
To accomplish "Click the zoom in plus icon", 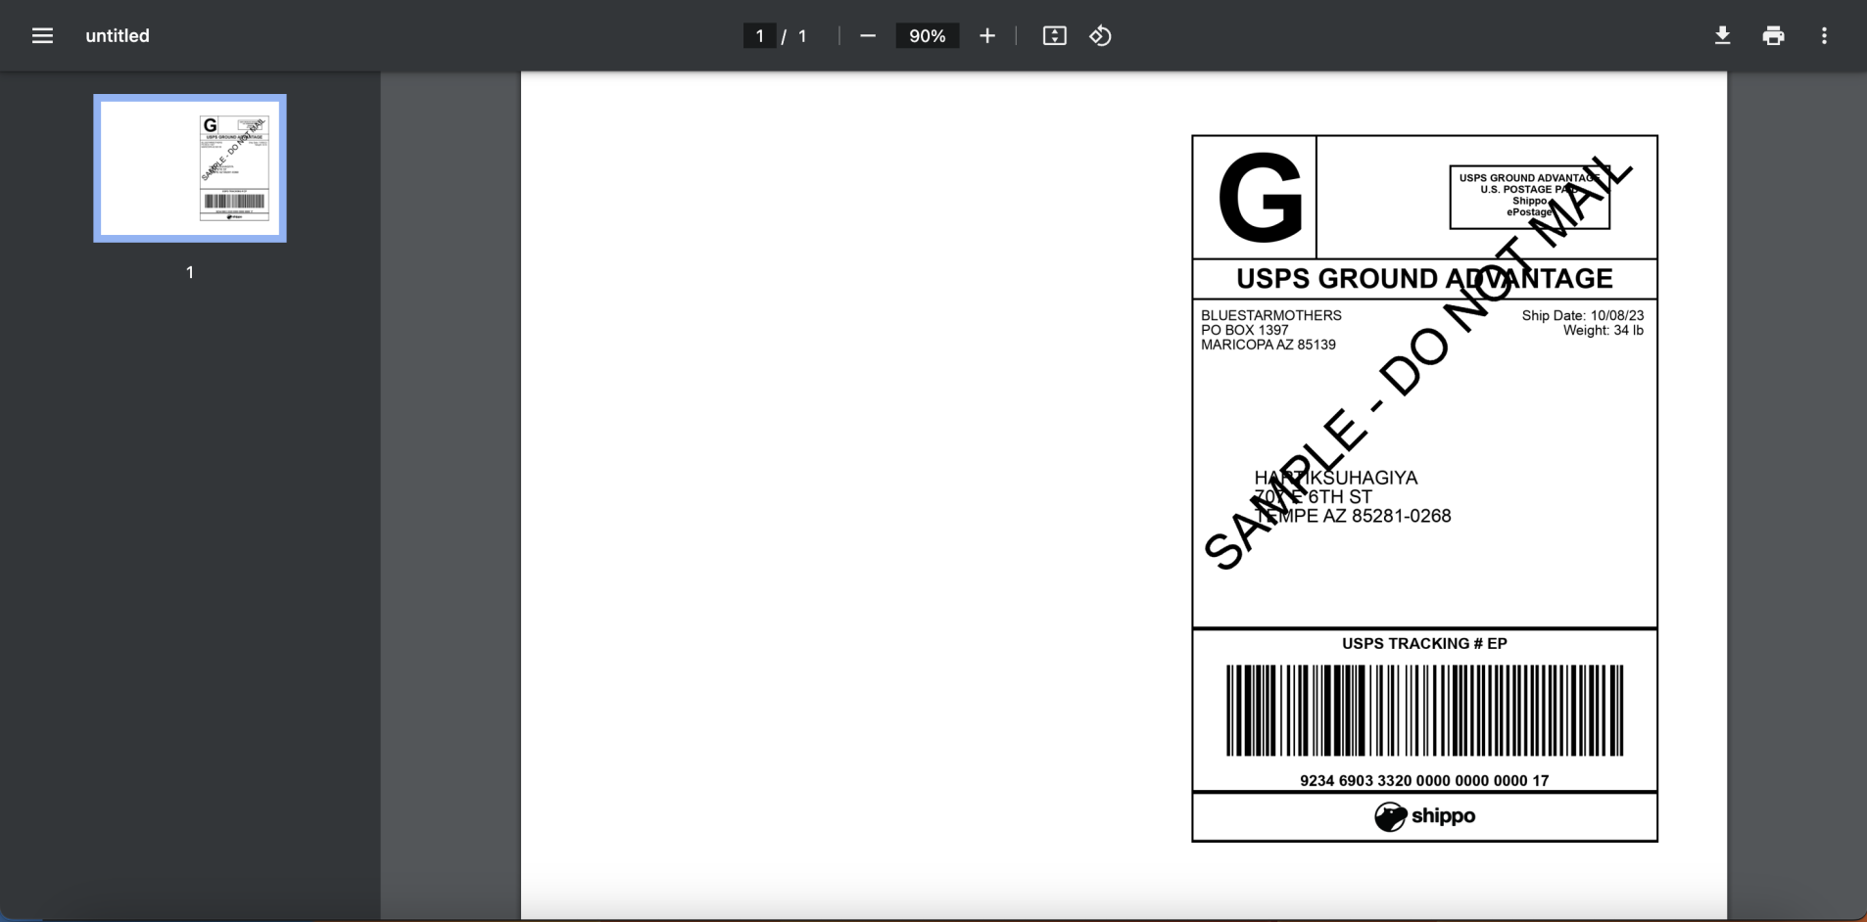I will 987,36.
